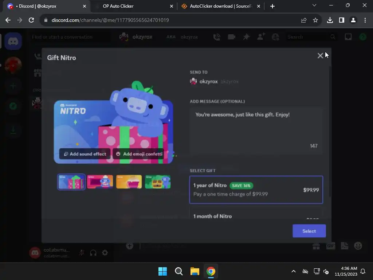Image resolution: width=373 pixels, height=280 pixels.
Task: Open notifications bell in taskbar
Action: [363, 271]
